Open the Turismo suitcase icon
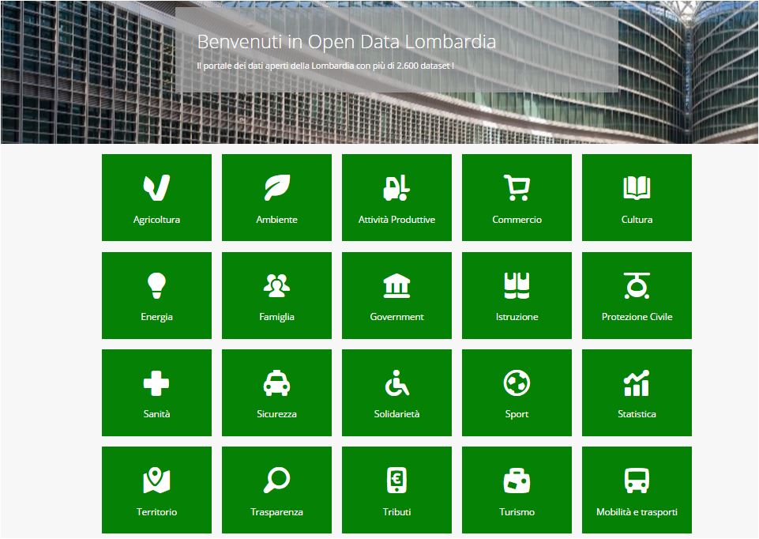Screen dimensions: 759x539 [517, 480]
